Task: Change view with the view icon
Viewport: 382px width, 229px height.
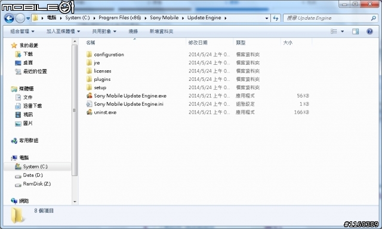Action: pyautogui.click(x=334, y=32)
